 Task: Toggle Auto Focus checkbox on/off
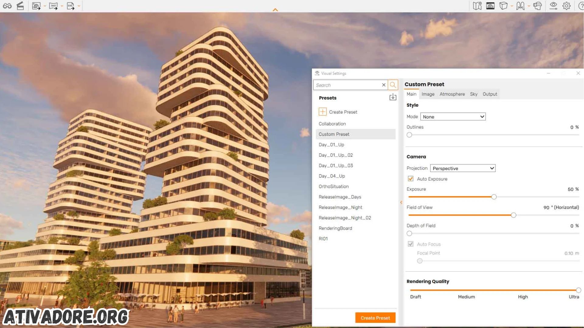pyautogui.click(x=410, y=244)
